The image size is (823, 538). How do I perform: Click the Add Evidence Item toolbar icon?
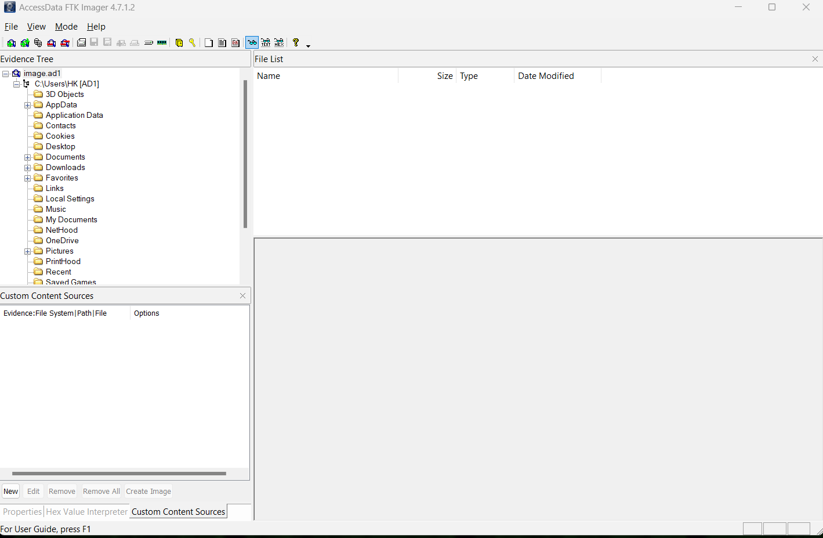(11, 43)
